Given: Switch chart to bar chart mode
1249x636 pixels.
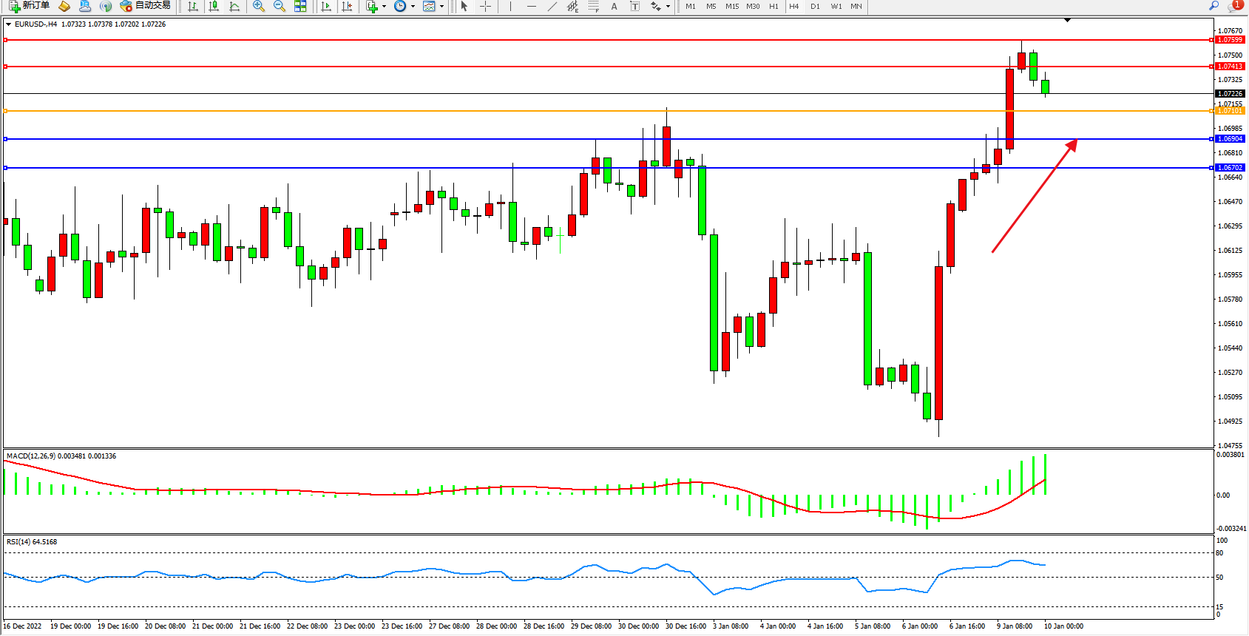Looking at the screenshot, I should 193,6.
